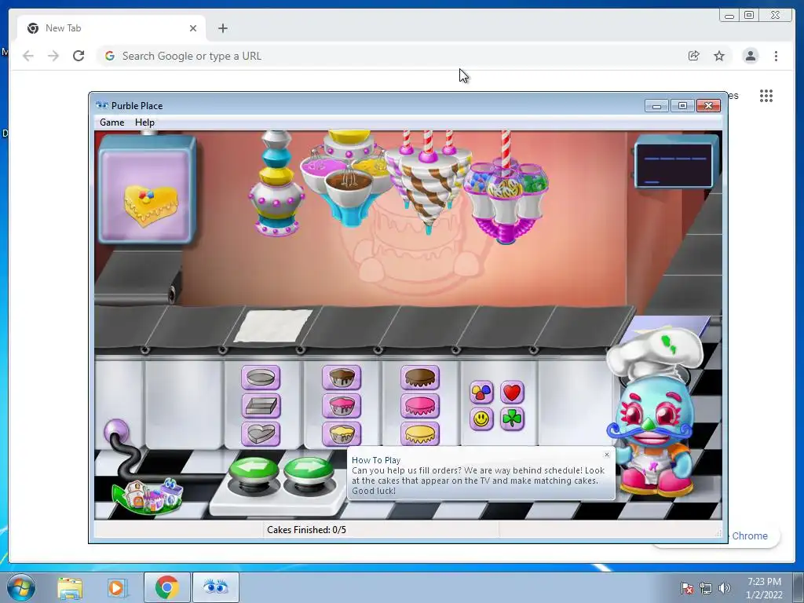Select the round cake pan button
Viewport: 804px width, 603px height.
tap(261, 378)
